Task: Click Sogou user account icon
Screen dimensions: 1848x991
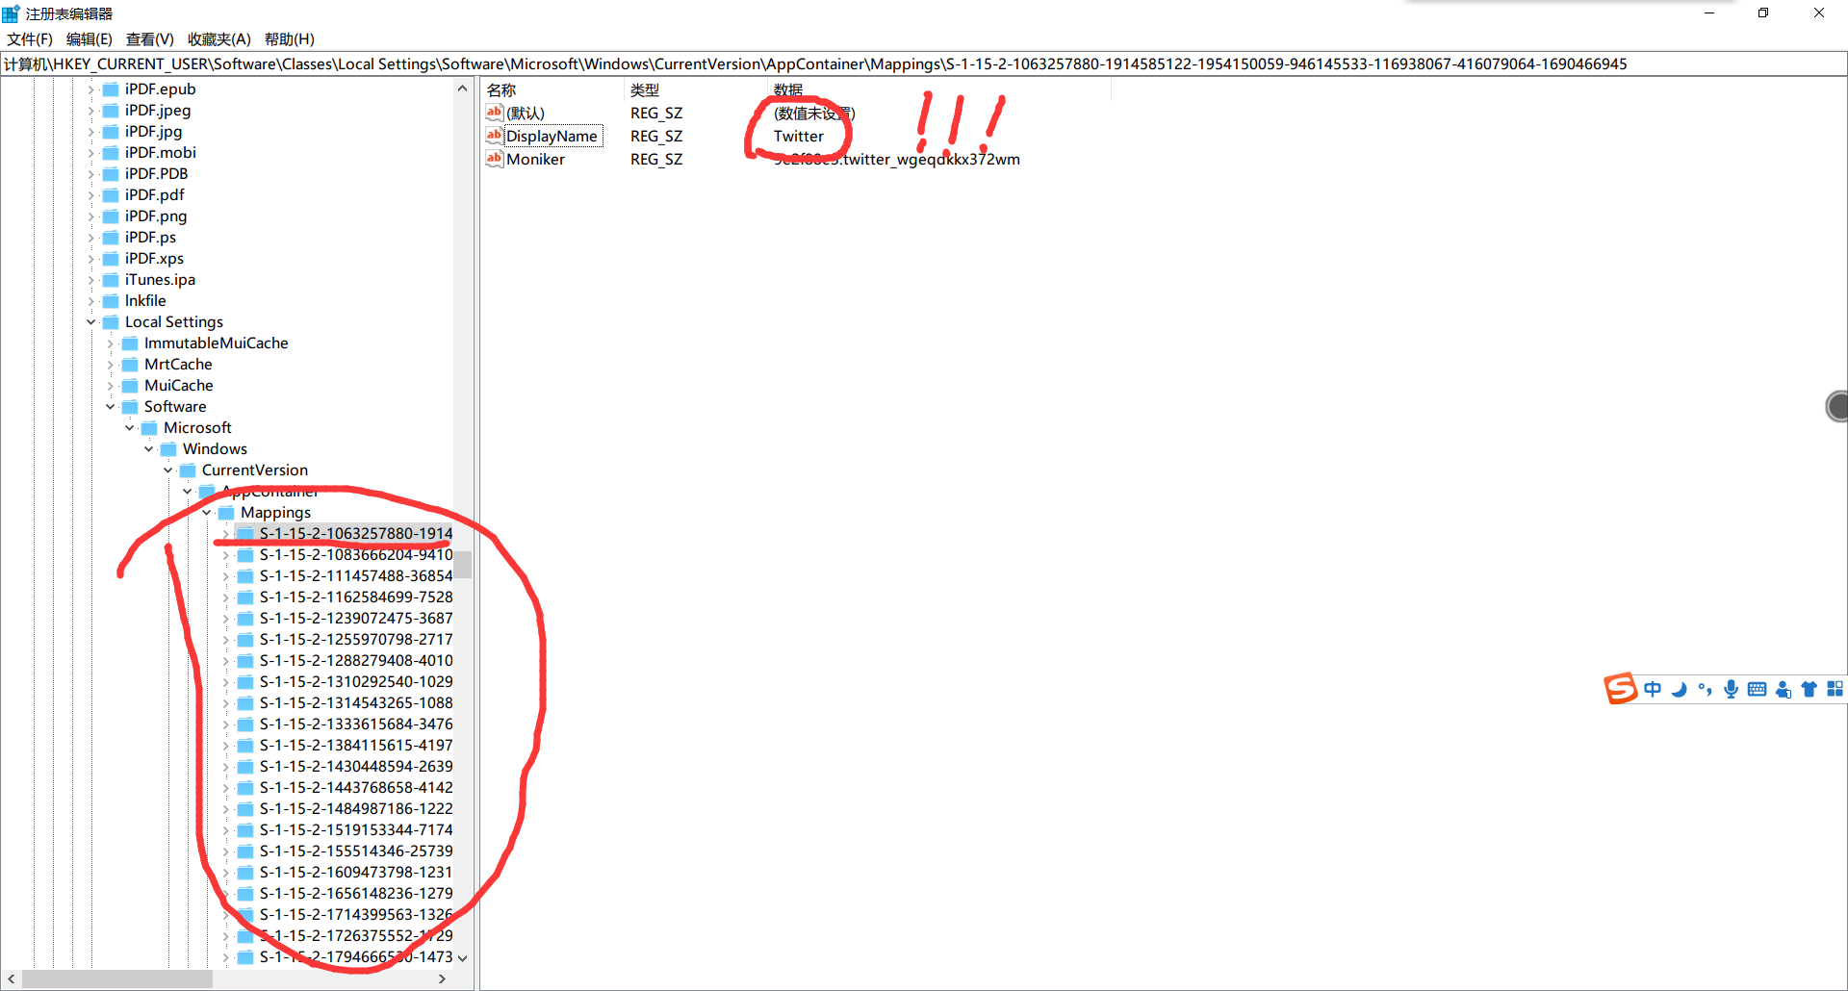Action: [x=1784, y=689]
